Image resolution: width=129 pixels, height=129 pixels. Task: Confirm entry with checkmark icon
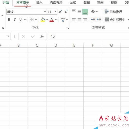click(x=33, y=36)
